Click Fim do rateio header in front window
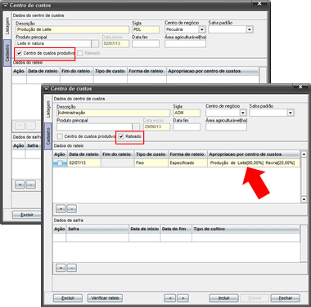This screenshot has width=311, height=307. click(x=118, y=154)
